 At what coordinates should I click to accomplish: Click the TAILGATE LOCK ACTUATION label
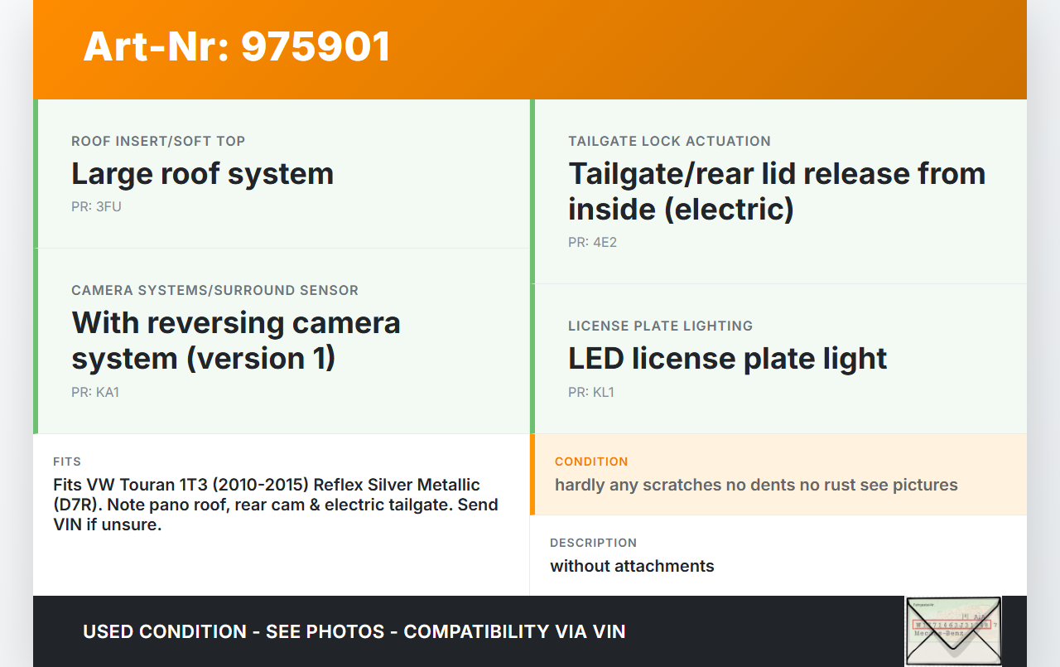pyautogui.click(x=669, y=142)
